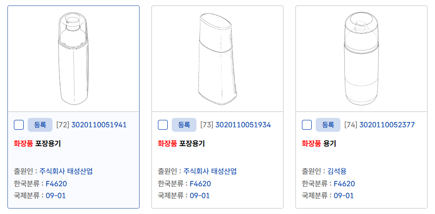Click the 등록 status badge on result 72

(40, 125)
